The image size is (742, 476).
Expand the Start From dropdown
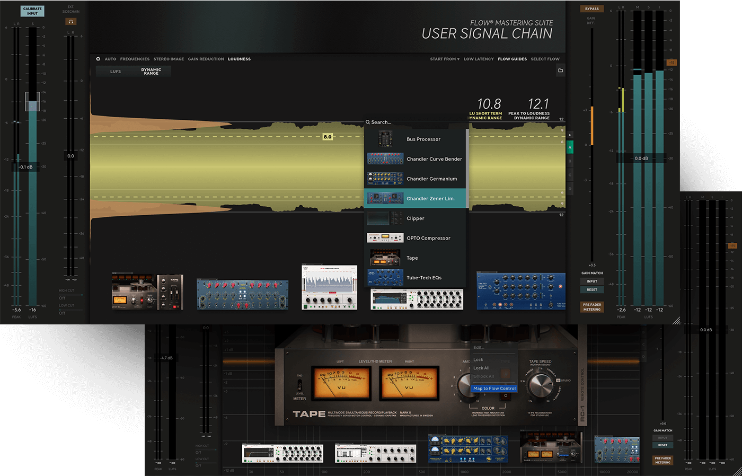[445, 59]
